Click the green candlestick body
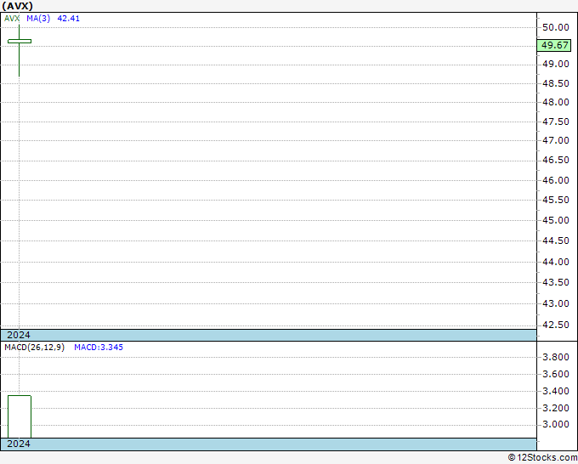Image resolution: width=578 pixels, height=464 pixels. pyautogui.click(x=20, y=42)
